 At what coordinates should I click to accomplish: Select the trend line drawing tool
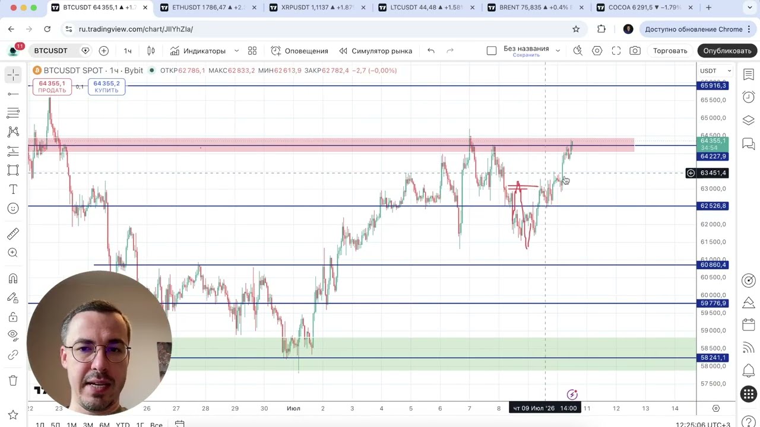click(13, 94)
